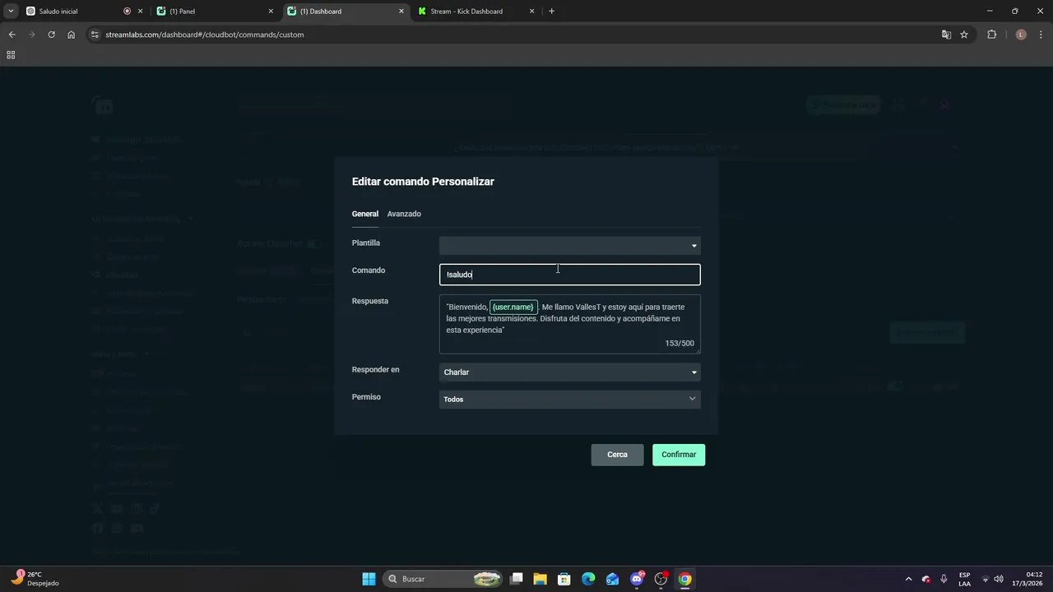1053x592 pixels.
Task: Open File Explorer from taskbar
Action: point(540,579)
